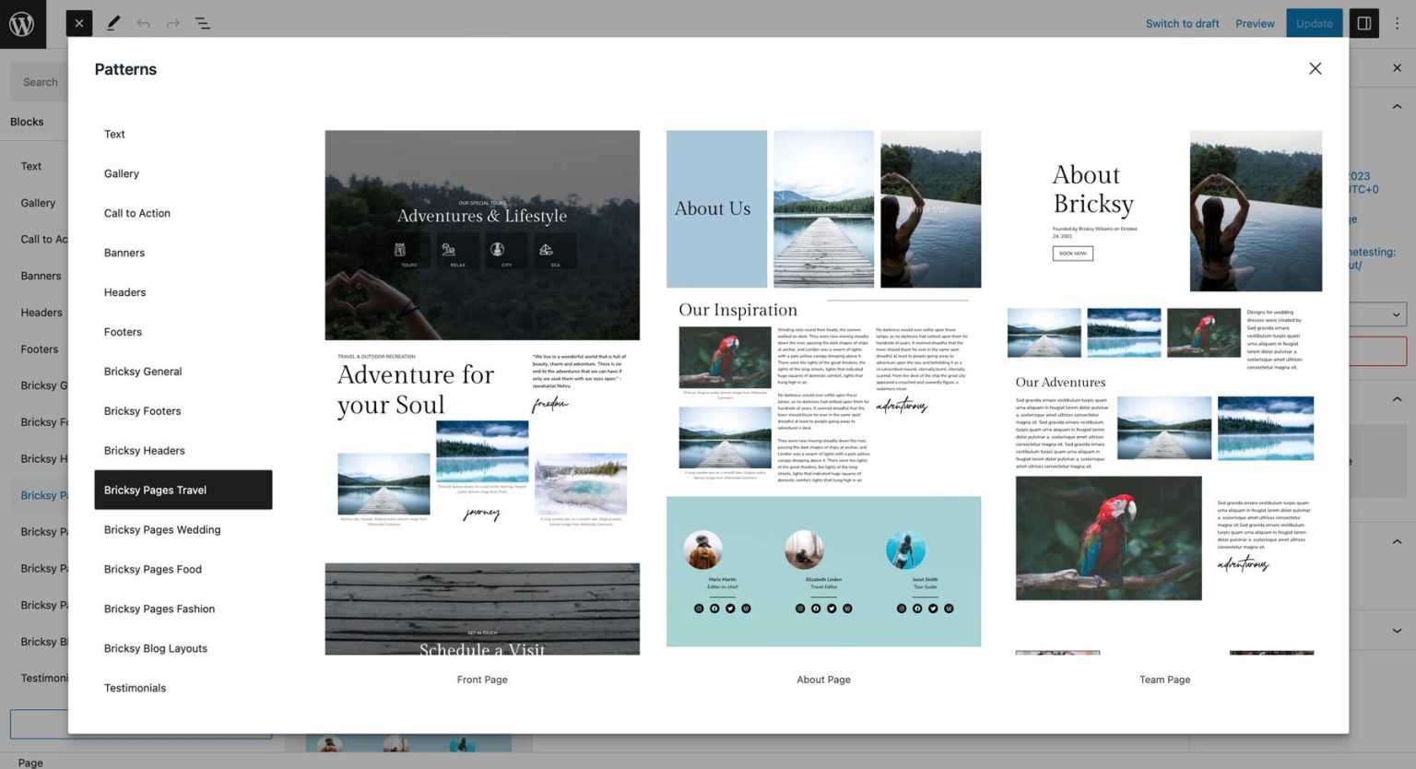This screenshot has width=1416, height=769.
Task: Open the Preview link
Action: [x=1255, y=23]
